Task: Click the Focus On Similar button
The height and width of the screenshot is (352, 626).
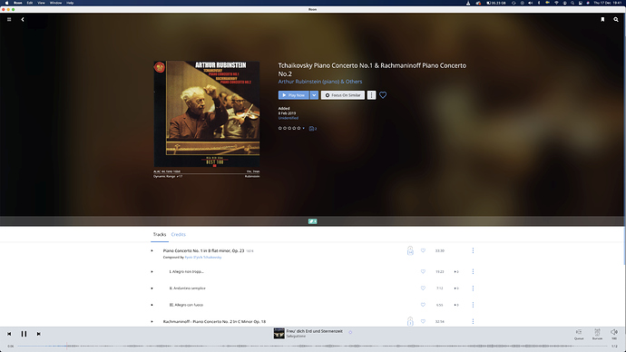Action: click(x=343, y=95)
